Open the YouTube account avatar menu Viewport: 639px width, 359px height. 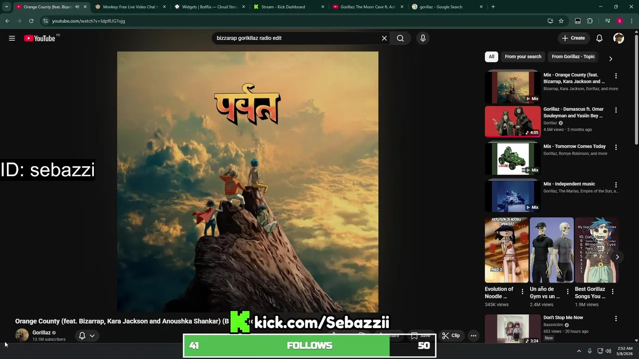(x=619, y=38)
